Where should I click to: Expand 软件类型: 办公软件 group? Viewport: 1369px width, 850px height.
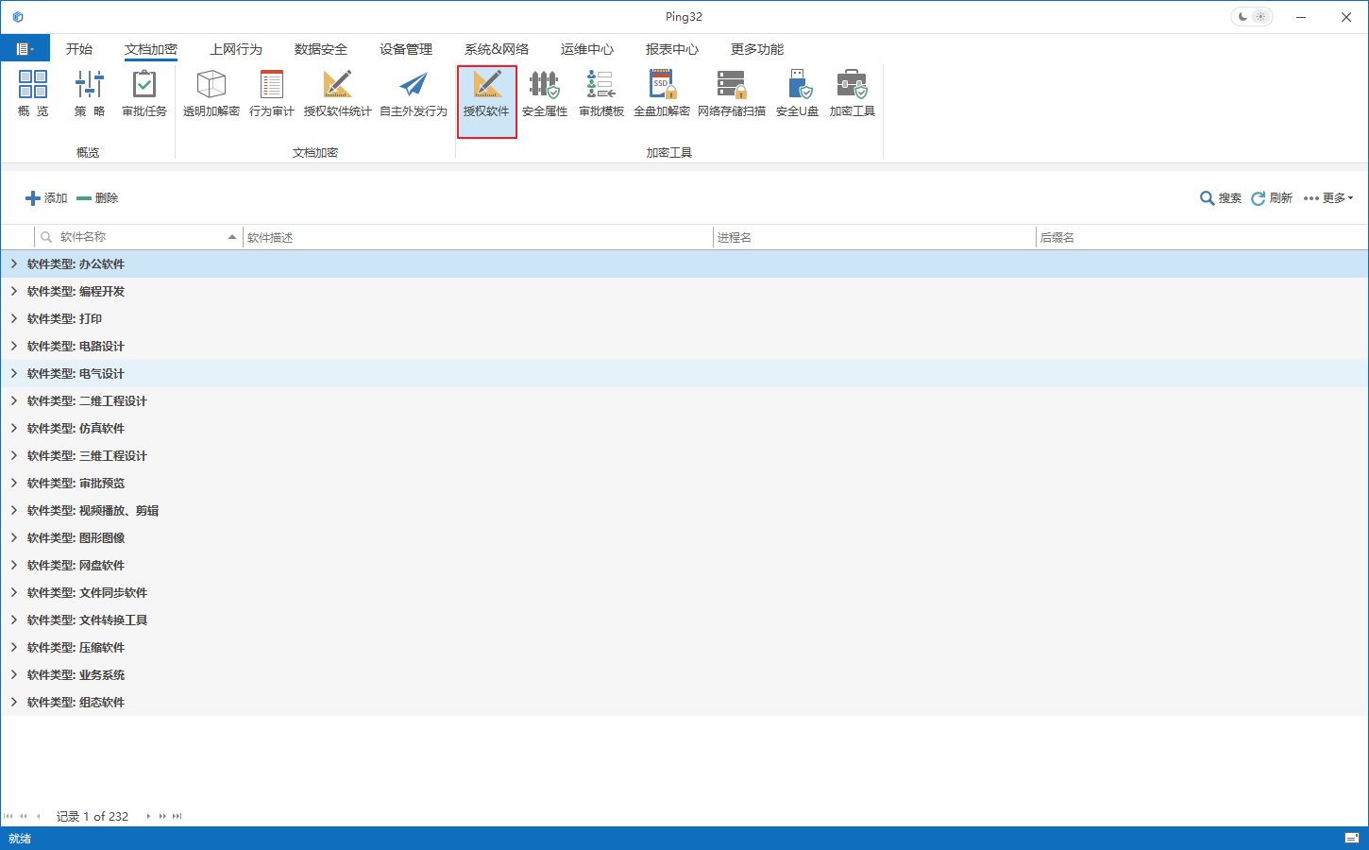13,264
